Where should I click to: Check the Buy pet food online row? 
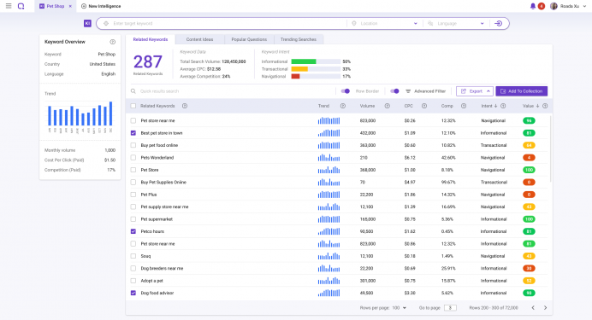tap(133, 145)
